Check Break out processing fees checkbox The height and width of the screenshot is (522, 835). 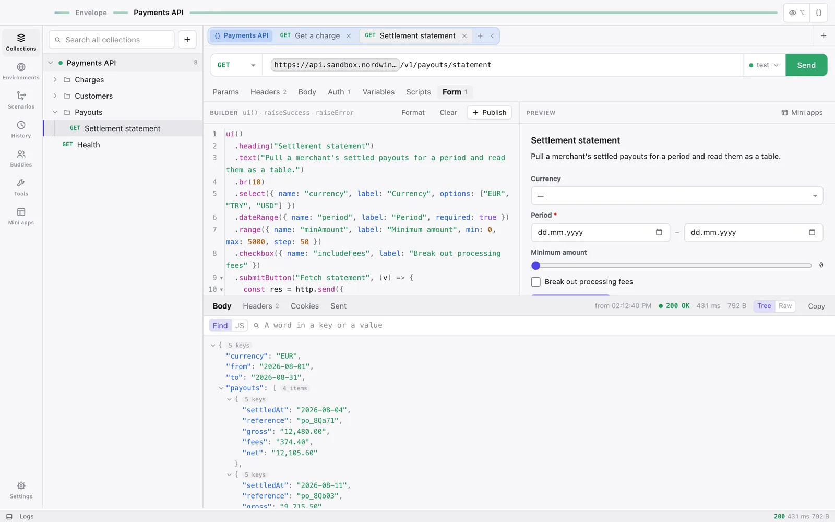535,282
